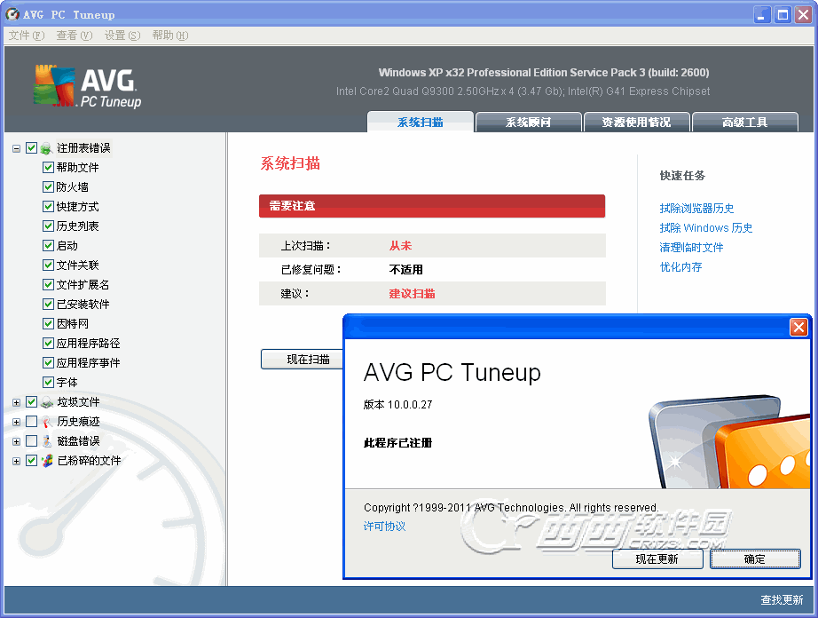This screenshot has height=618, width=818.
Task: Uncheck the 文件关联 checkbox
Action: point(48,265)
